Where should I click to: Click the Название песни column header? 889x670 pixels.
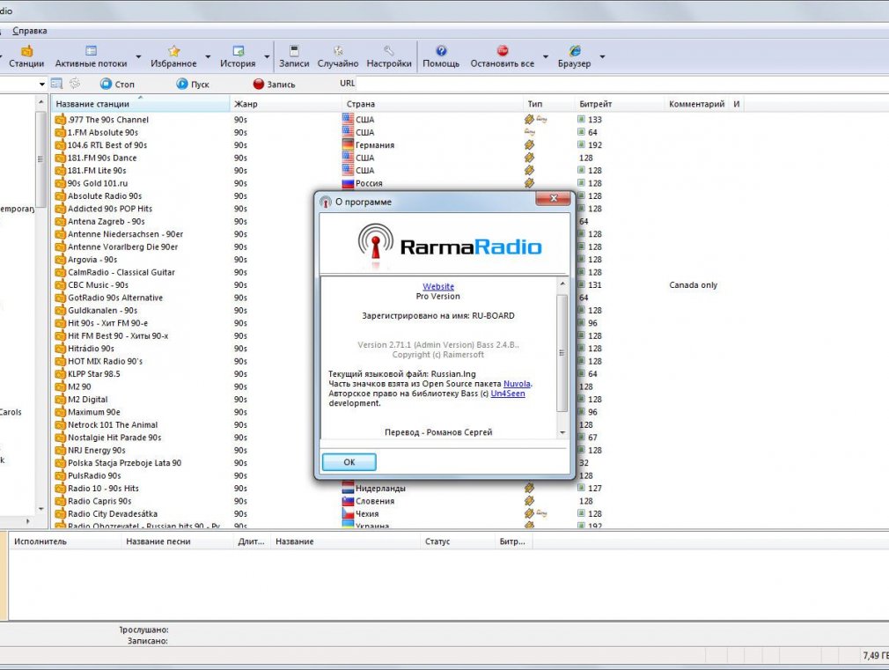click(x=178, y=541)
